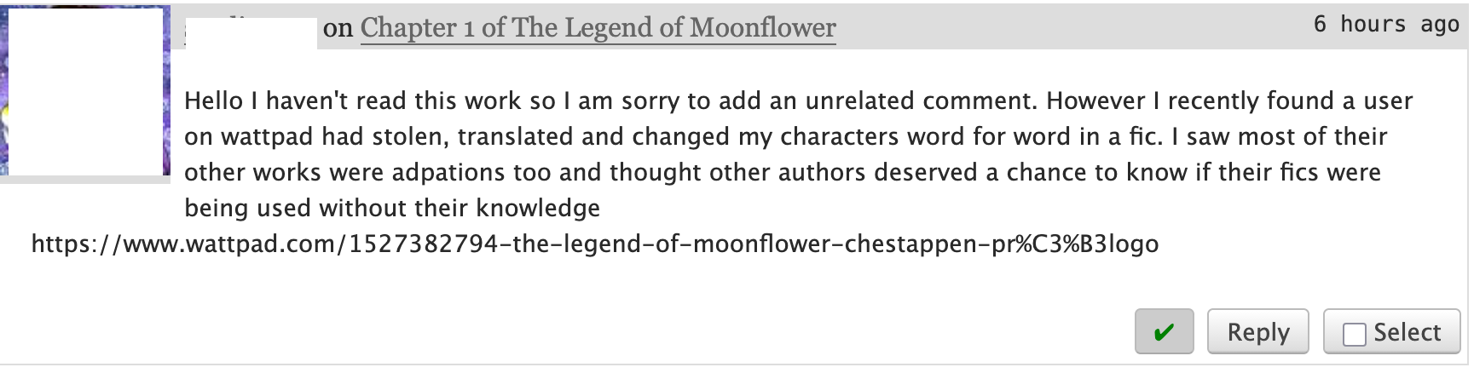The image size is (1474, 373).
Task: Click the redacted commenter username
Action: tap(251, 36)
